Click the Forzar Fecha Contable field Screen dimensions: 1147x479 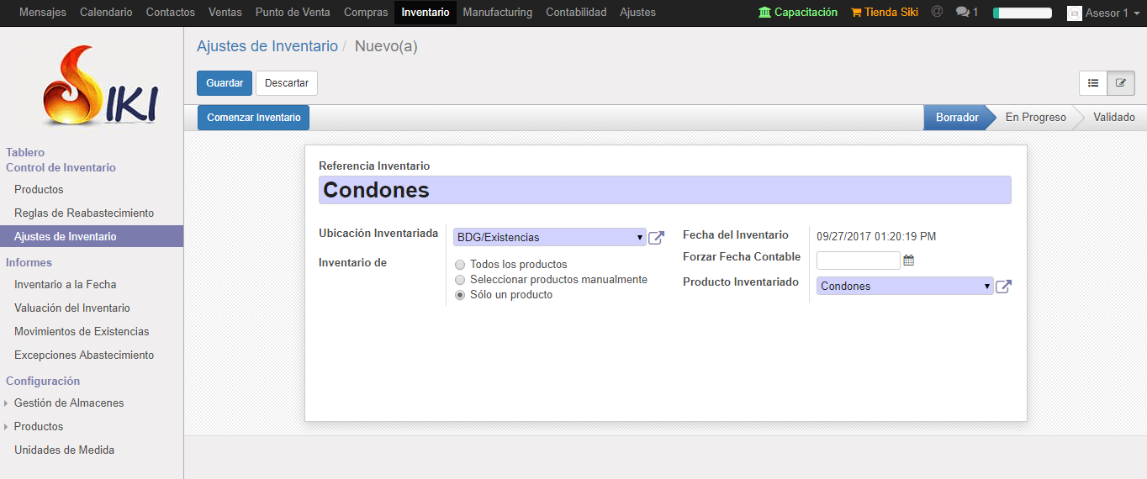(858, 261)
